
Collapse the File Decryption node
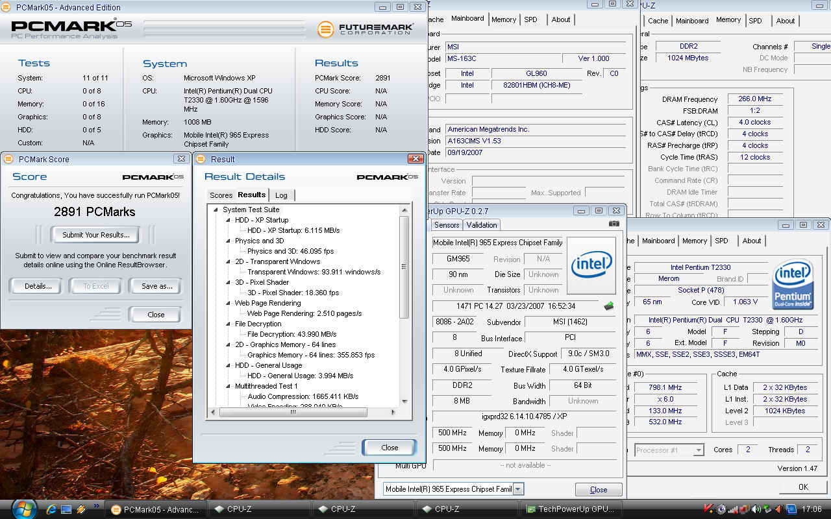pyautogui.click(x=229, y=324)
